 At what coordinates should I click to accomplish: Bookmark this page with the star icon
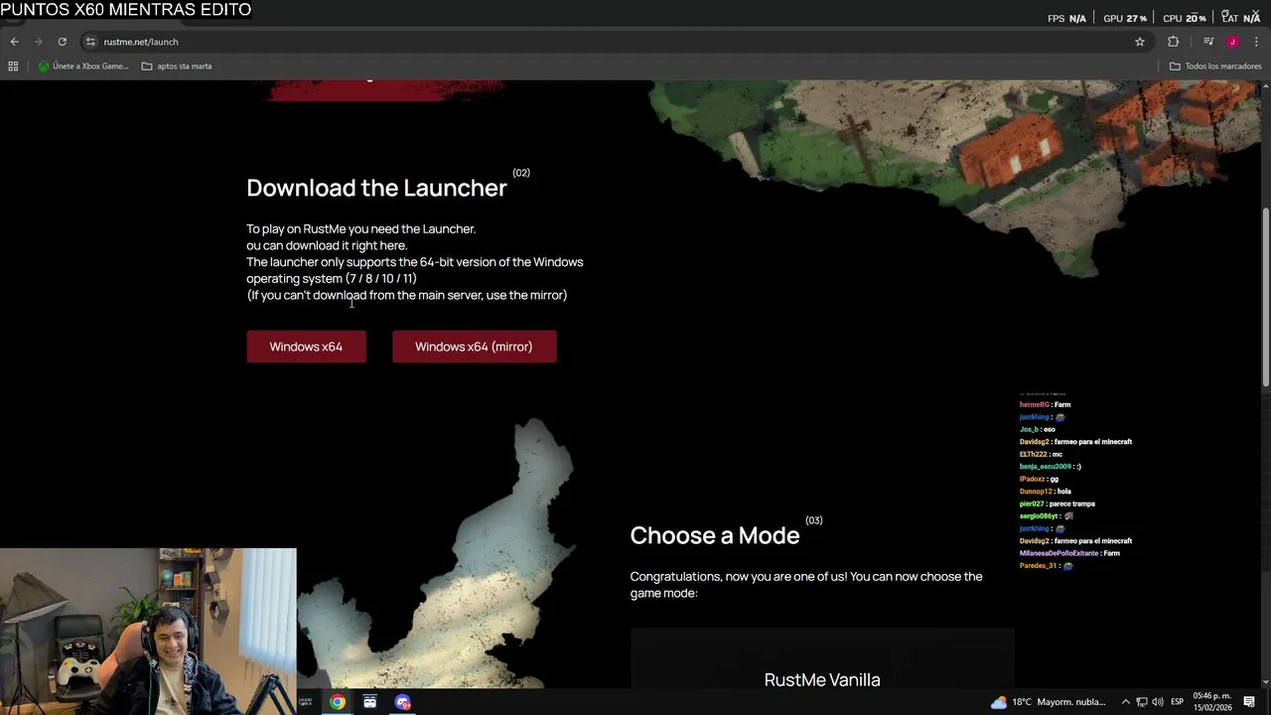(x=1140, y=42)
